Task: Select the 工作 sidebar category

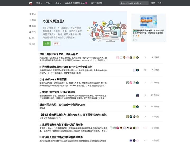Action: click(32, 32)
